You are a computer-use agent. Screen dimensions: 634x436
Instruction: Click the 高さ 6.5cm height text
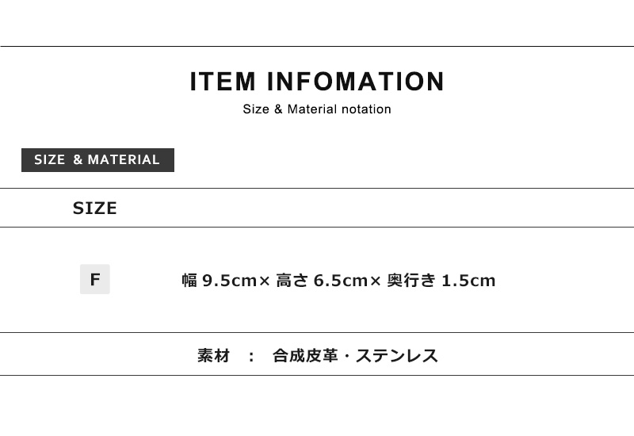[322, 281]
